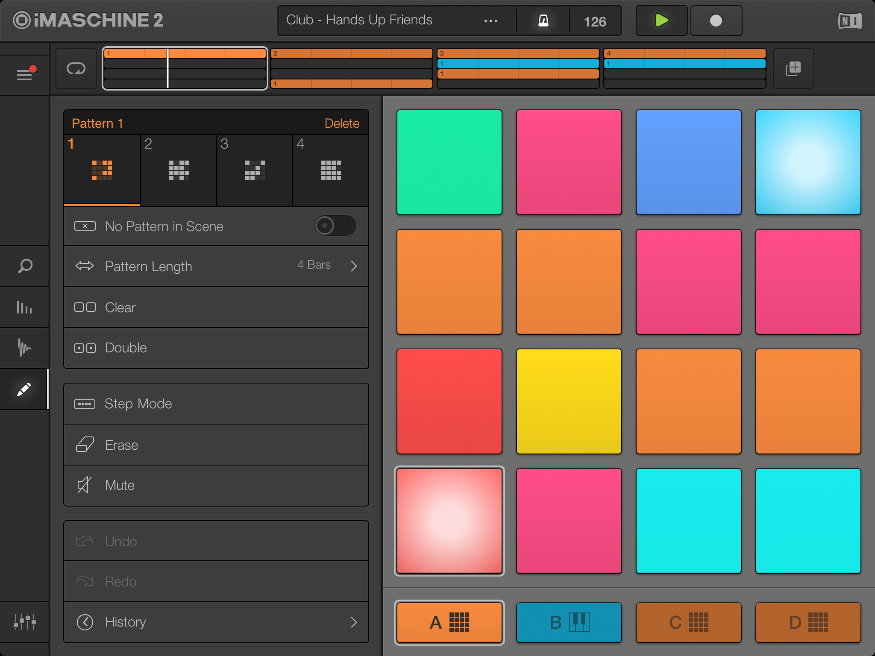Select pattern slot 3

(255, 170)
